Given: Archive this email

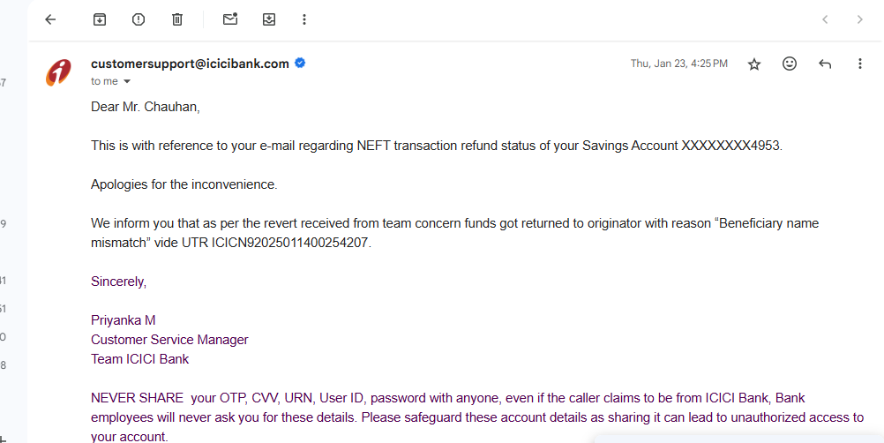Looking at the screenshot, I should [99, 19].
